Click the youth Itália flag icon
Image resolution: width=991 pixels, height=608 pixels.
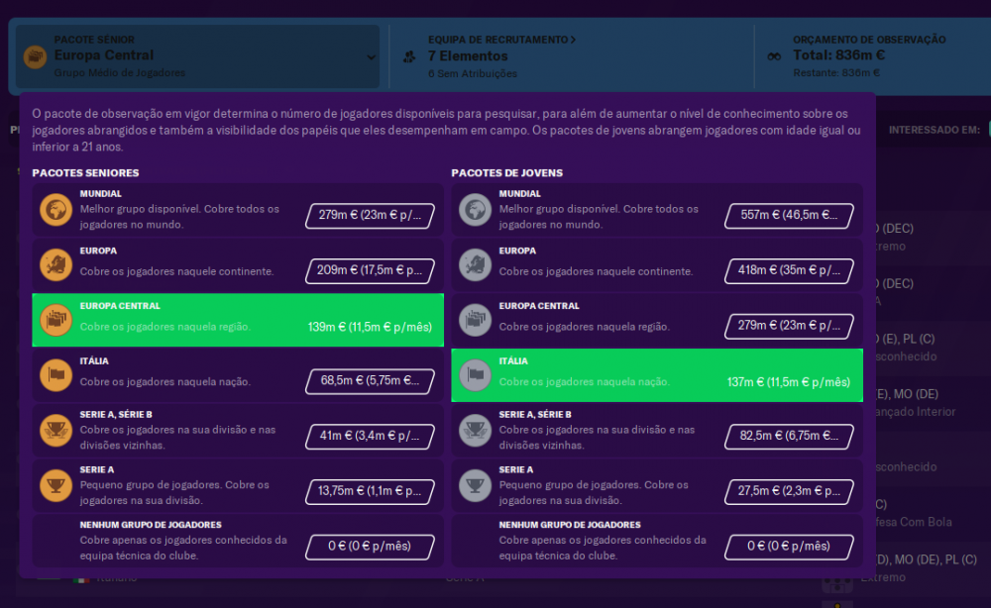[475, 374]
